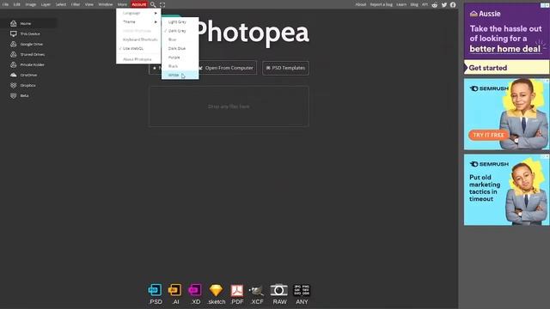Image resolution: width=550 pixels, height=309 pixels.
Task: Open the Layer menu
Action: pyautogui.click(x=46, y=4)
